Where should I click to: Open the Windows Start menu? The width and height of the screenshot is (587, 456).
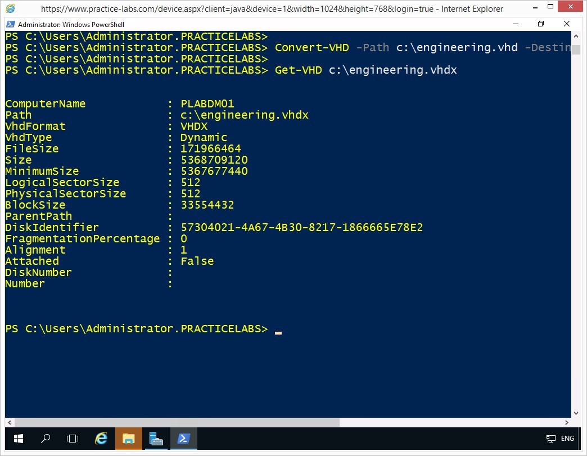(x=18, y=439)
